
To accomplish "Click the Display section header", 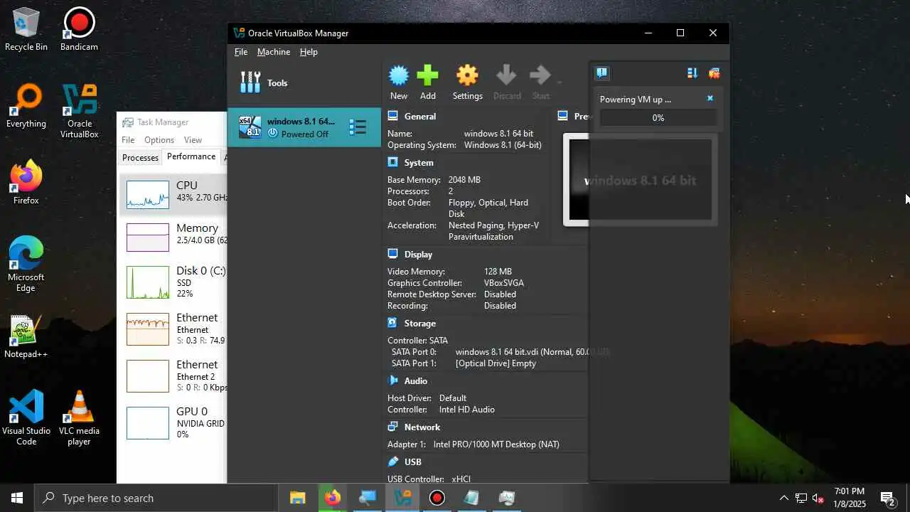I will tap(418, 255).
